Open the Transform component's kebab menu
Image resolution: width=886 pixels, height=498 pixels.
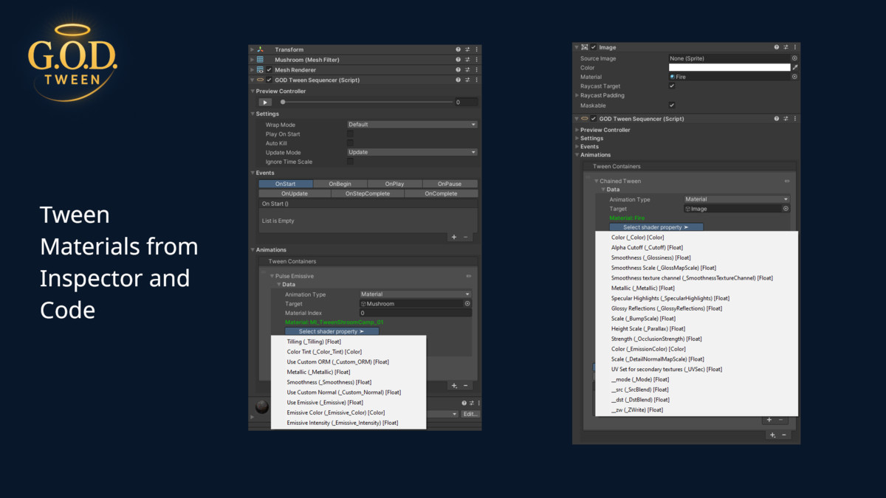coord(476,49)
